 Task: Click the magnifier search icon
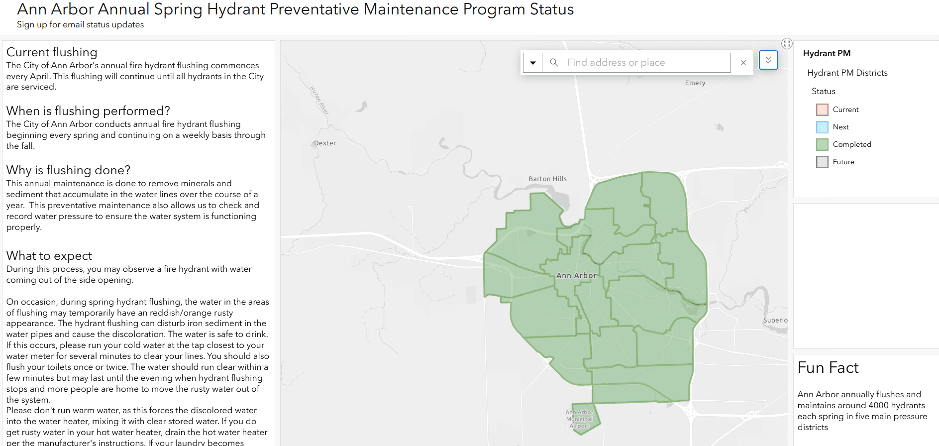pyautogui.click(x=554, y=63)
